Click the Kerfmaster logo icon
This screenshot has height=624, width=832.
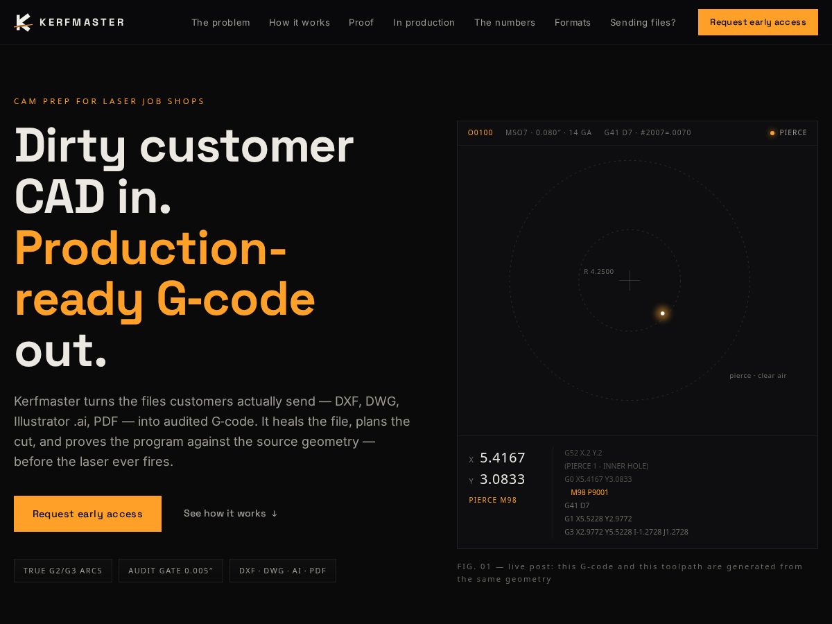(23, 22)
